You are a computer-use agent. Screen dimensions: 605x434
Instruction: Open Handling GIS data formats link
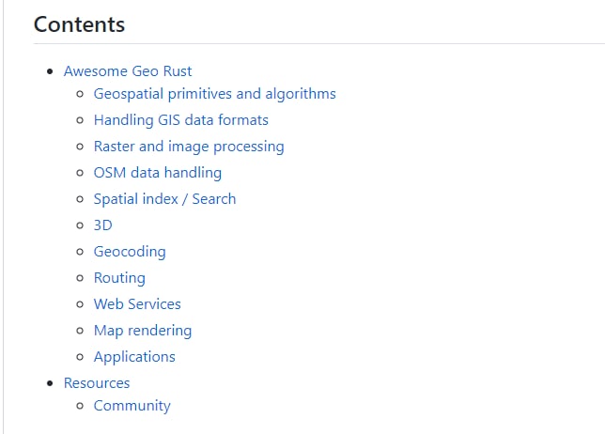pyautogui.click(x=180, y=120)
